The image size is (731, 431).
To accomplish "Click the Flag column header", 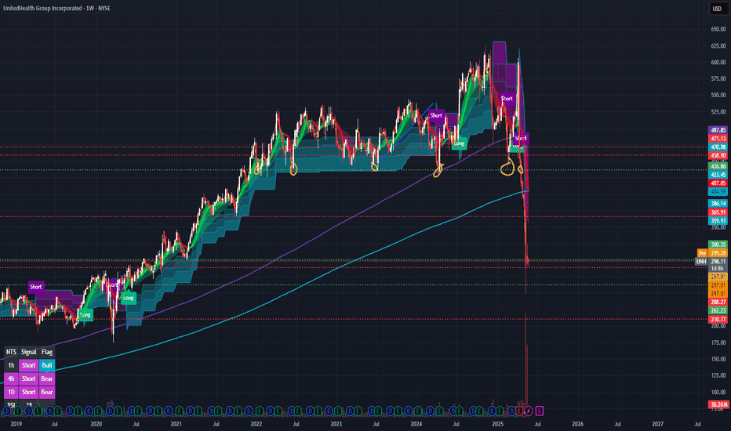I will coord(46,352).
